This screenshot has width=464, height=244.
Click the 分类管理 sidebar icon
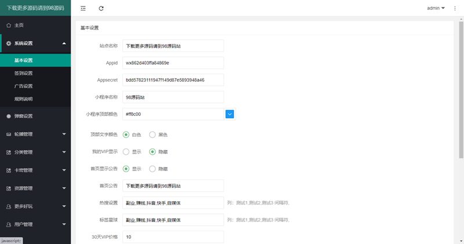point(8,152)
